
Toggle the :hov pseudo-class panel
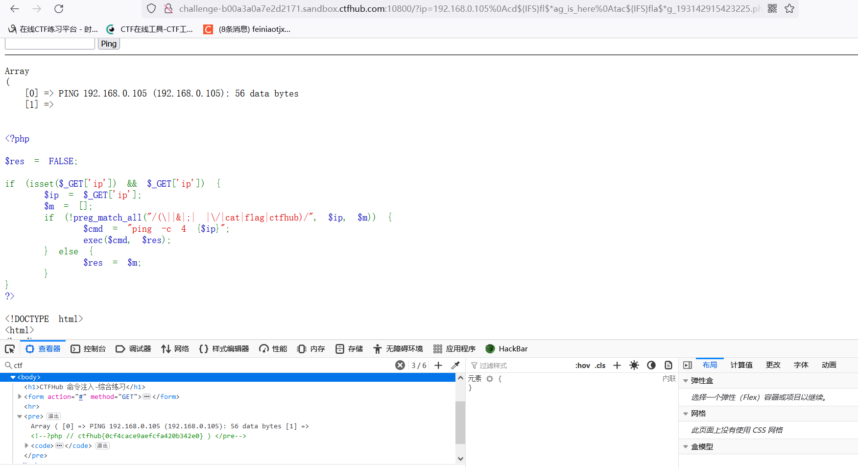pos(583,366)
